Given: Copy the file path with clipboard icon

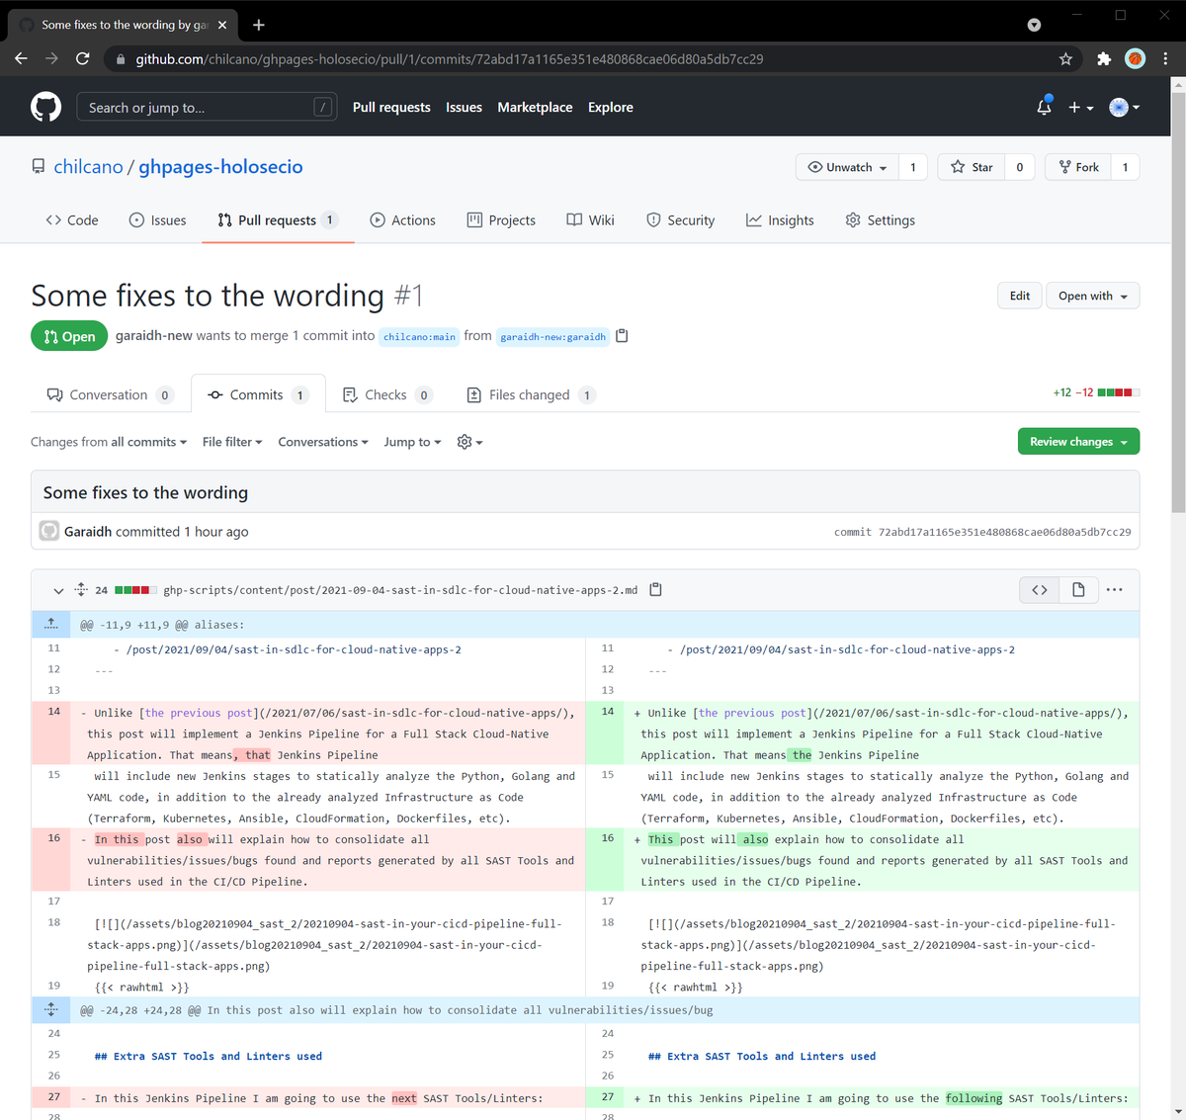Looking at the screenshot, I should pos(655,590).
